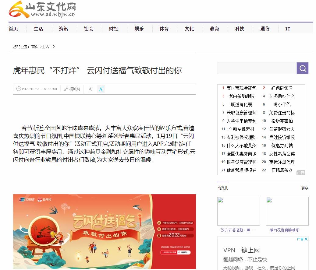Open the 财经 navigation tab
The image size is (316, 270).
pyautogui.click(x=114, y=29)
